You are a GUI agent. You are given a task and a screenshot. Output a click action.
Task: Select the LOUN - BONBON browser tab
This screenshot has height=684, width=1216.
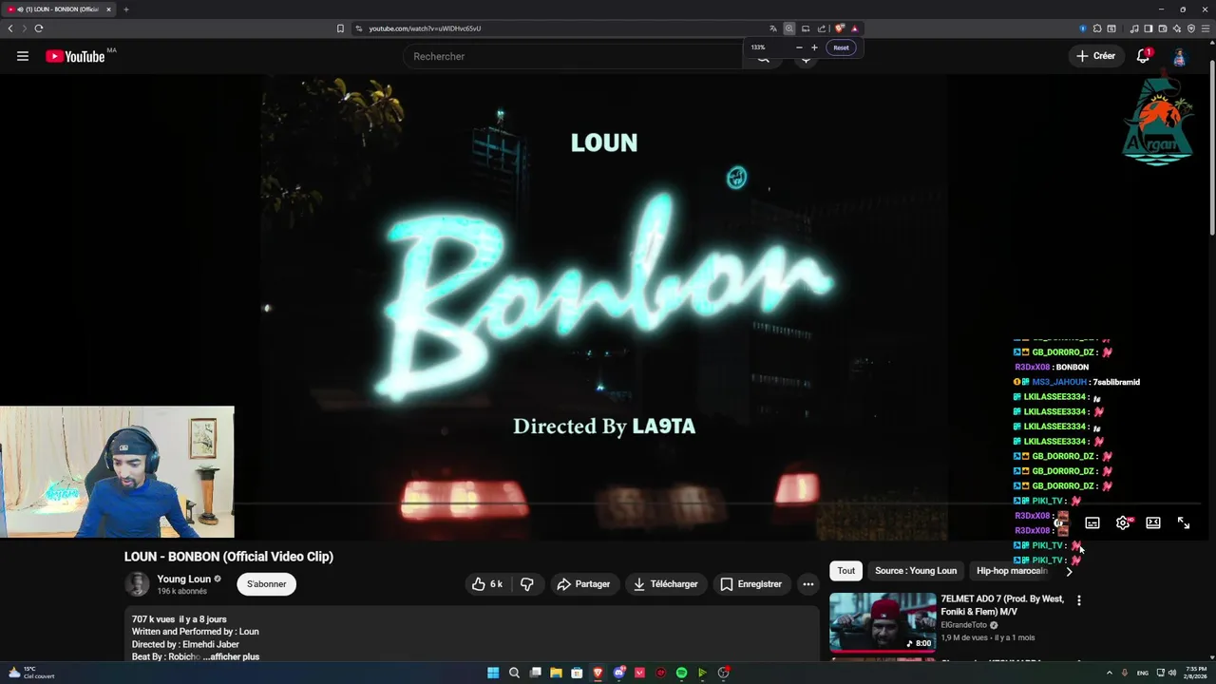[x=61, y=9]
